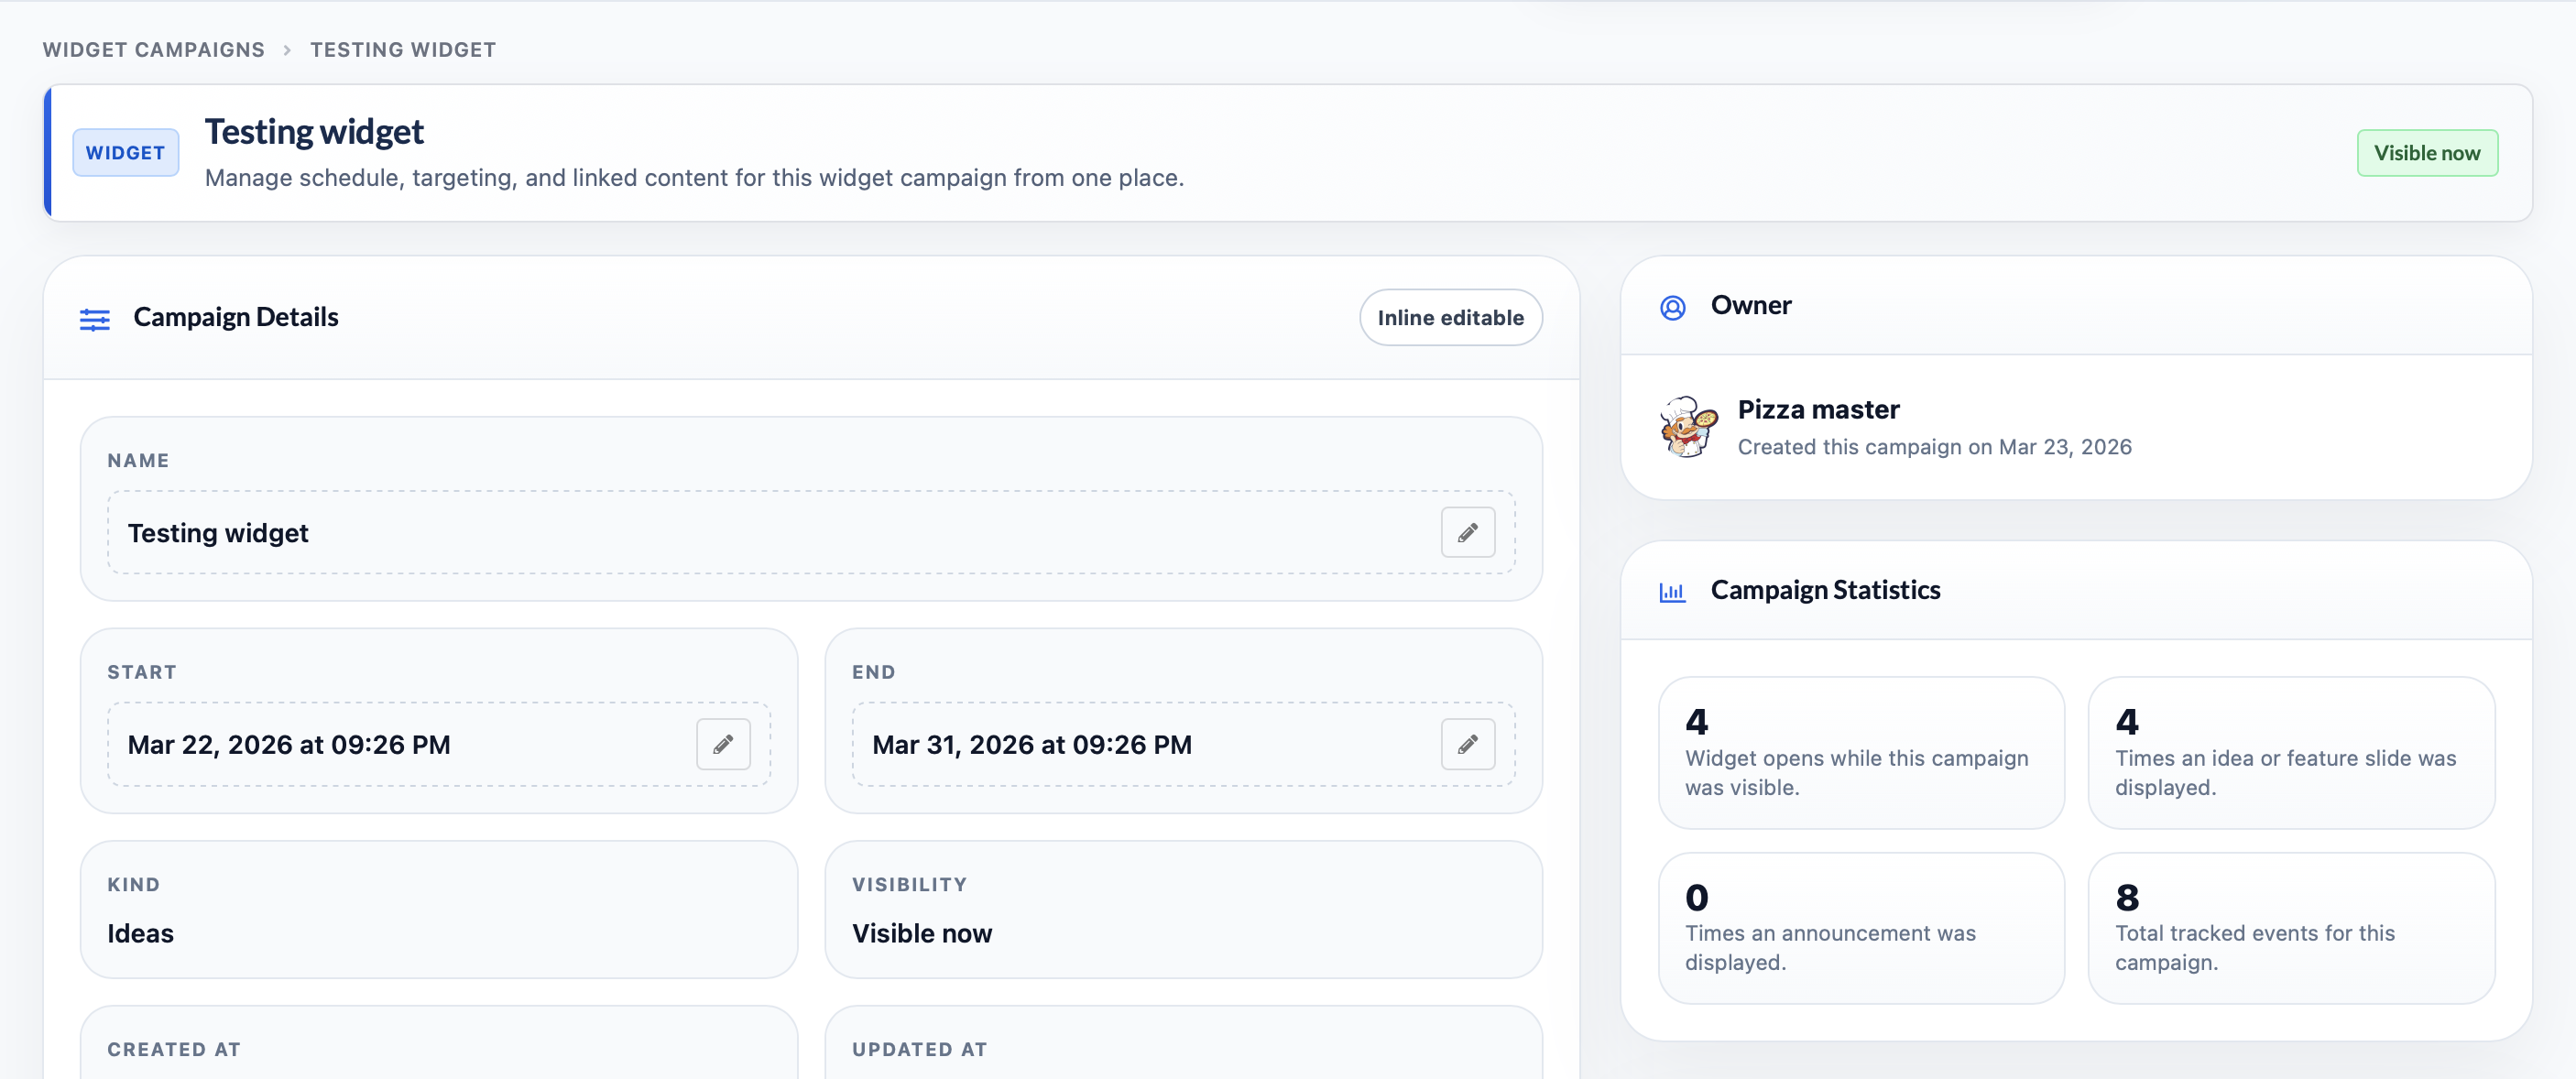Viewport: 2576px width, 1079px height.
Task: Click the VISIBILITY field label
Action: (x=909, y=885)
